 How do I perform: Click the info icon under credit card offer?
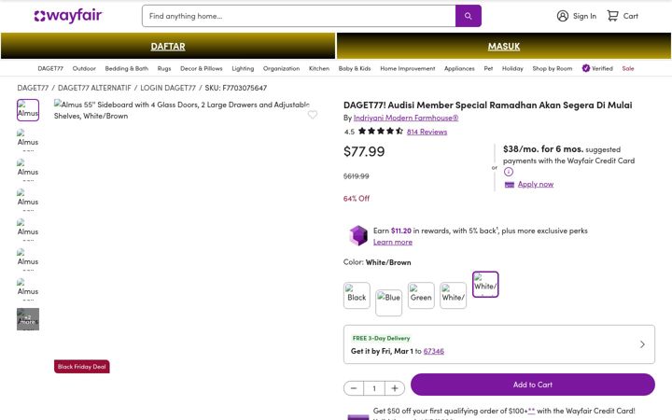coord(509,172)
